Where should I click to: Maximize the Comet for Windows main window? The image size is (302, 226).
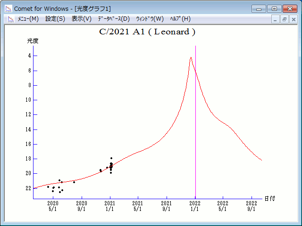[274, 8]
